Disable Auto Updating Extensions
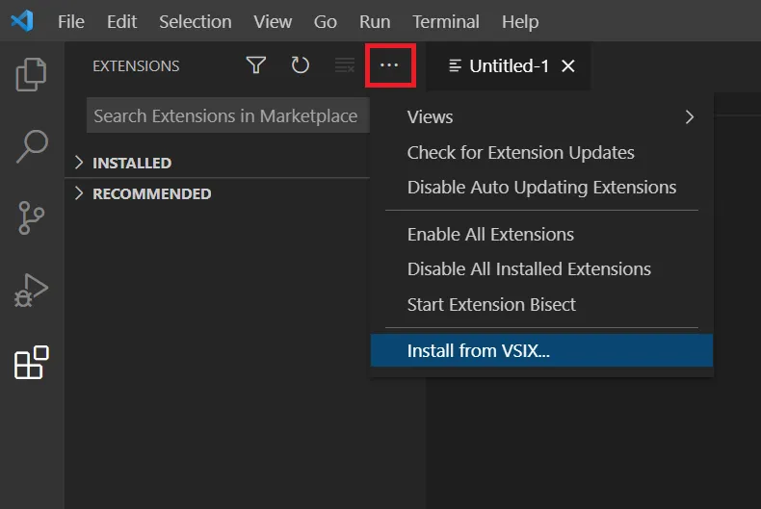 coord(541,187)
